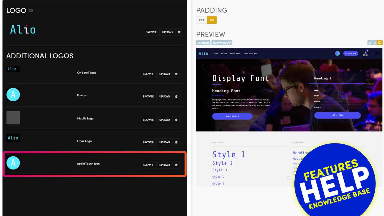Set padding toggle to ON
Viewport: 384px width, 216px height.
tap(212, 20)
